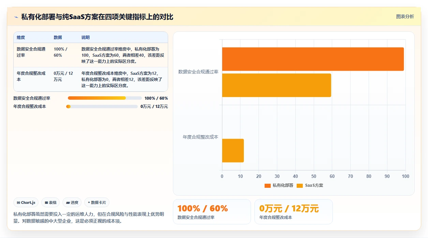Select the 进度 tag chip
This screenshot has height=238, width=428.
point(72,202)
